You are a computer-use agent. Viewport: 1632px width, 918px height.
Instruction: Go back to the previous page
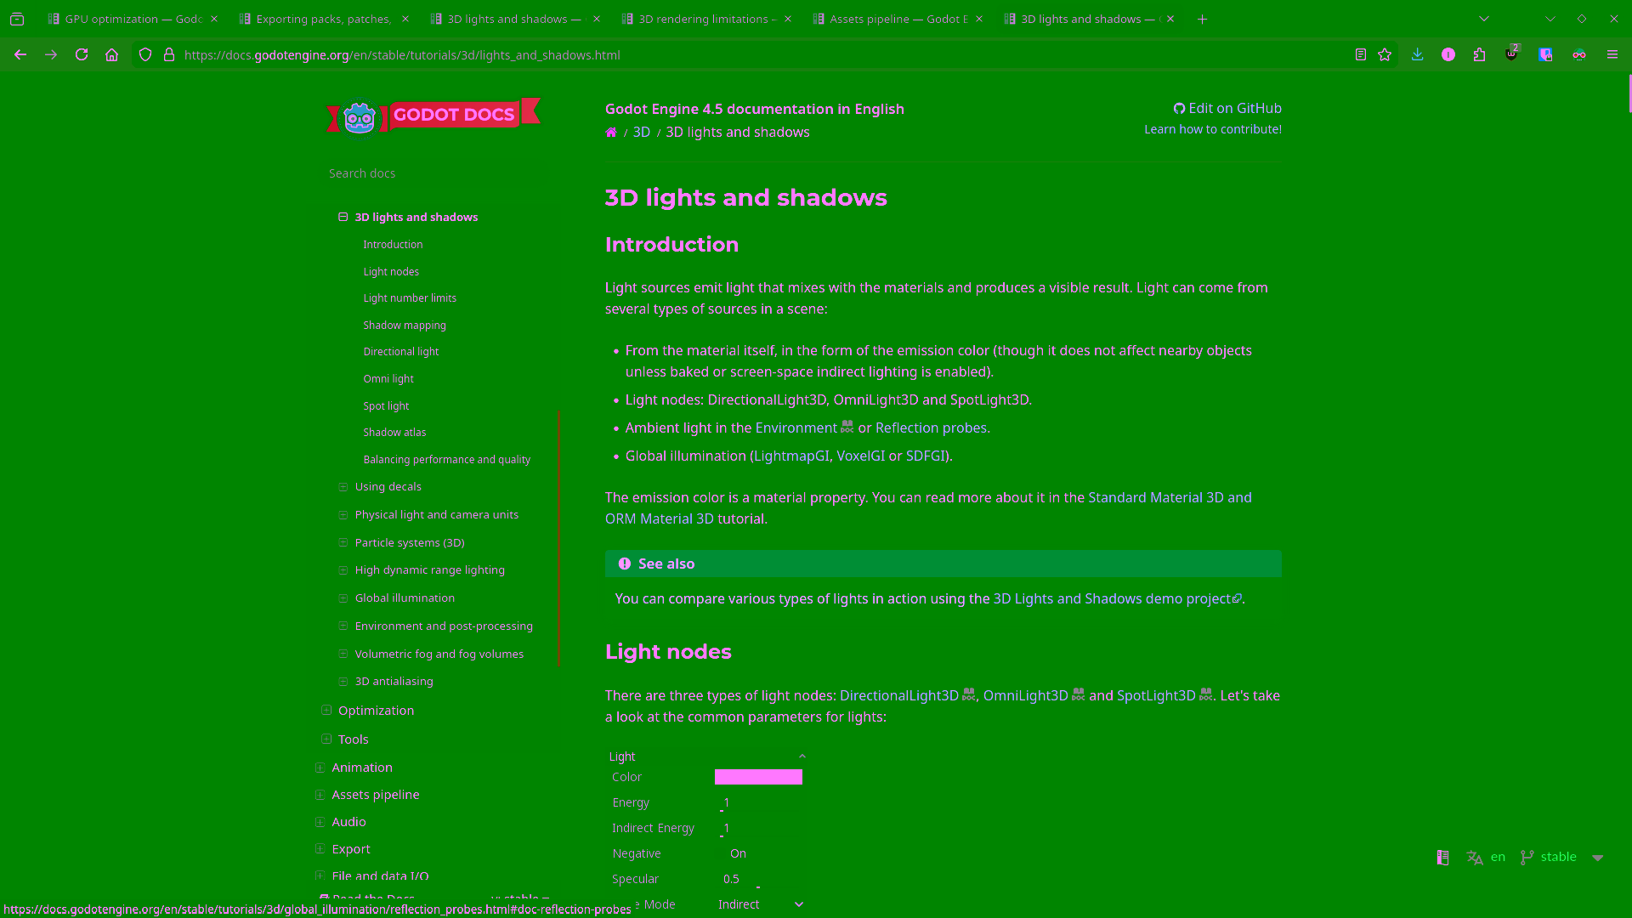pyautogui.click(x=20, y=54)
